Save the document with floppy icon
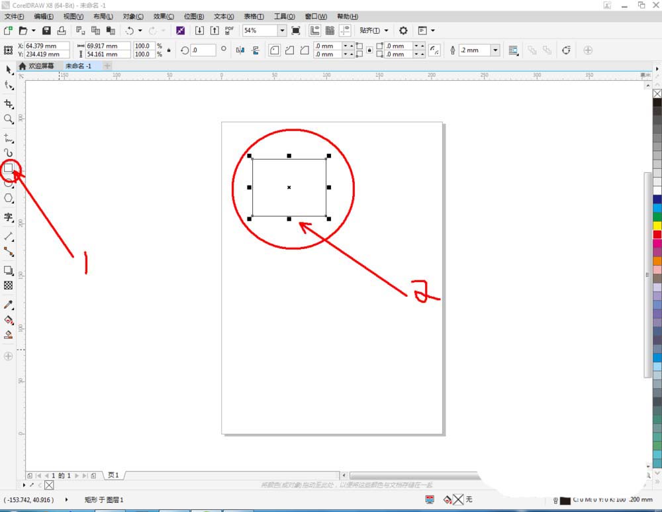662x512 pixels. click(46, 30)
